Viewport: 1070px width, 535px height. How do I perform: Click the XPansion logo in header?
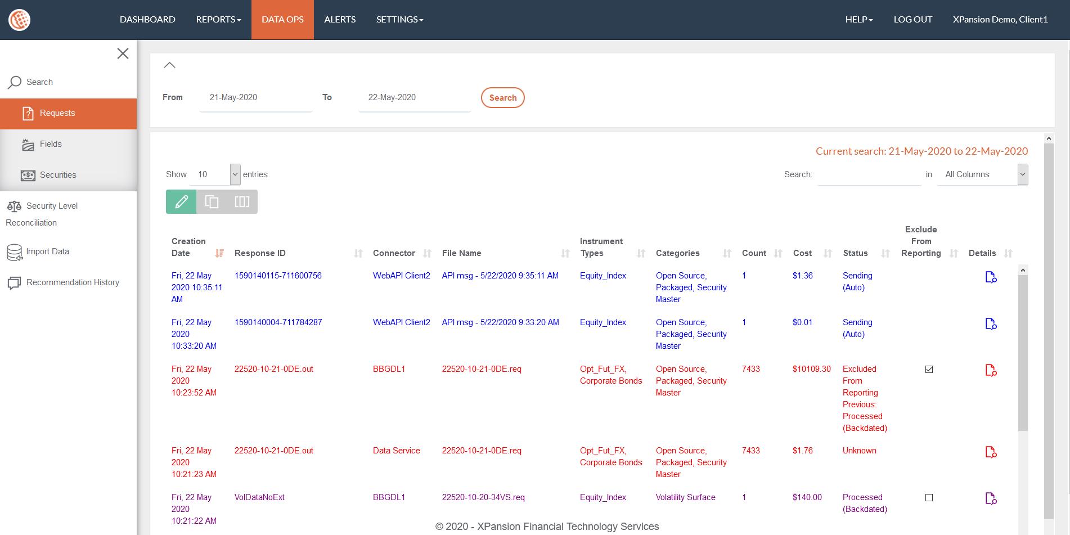coord(19,20)
